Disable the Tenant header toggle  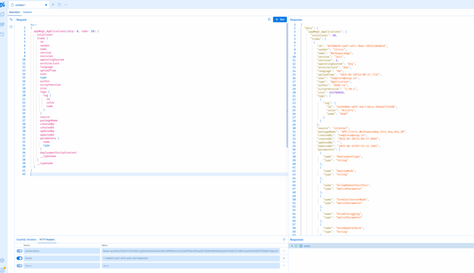(19, 258)
